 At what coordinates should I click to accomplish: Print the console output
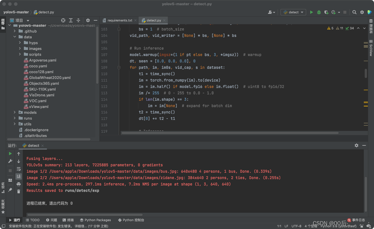(x=19, y=184)
